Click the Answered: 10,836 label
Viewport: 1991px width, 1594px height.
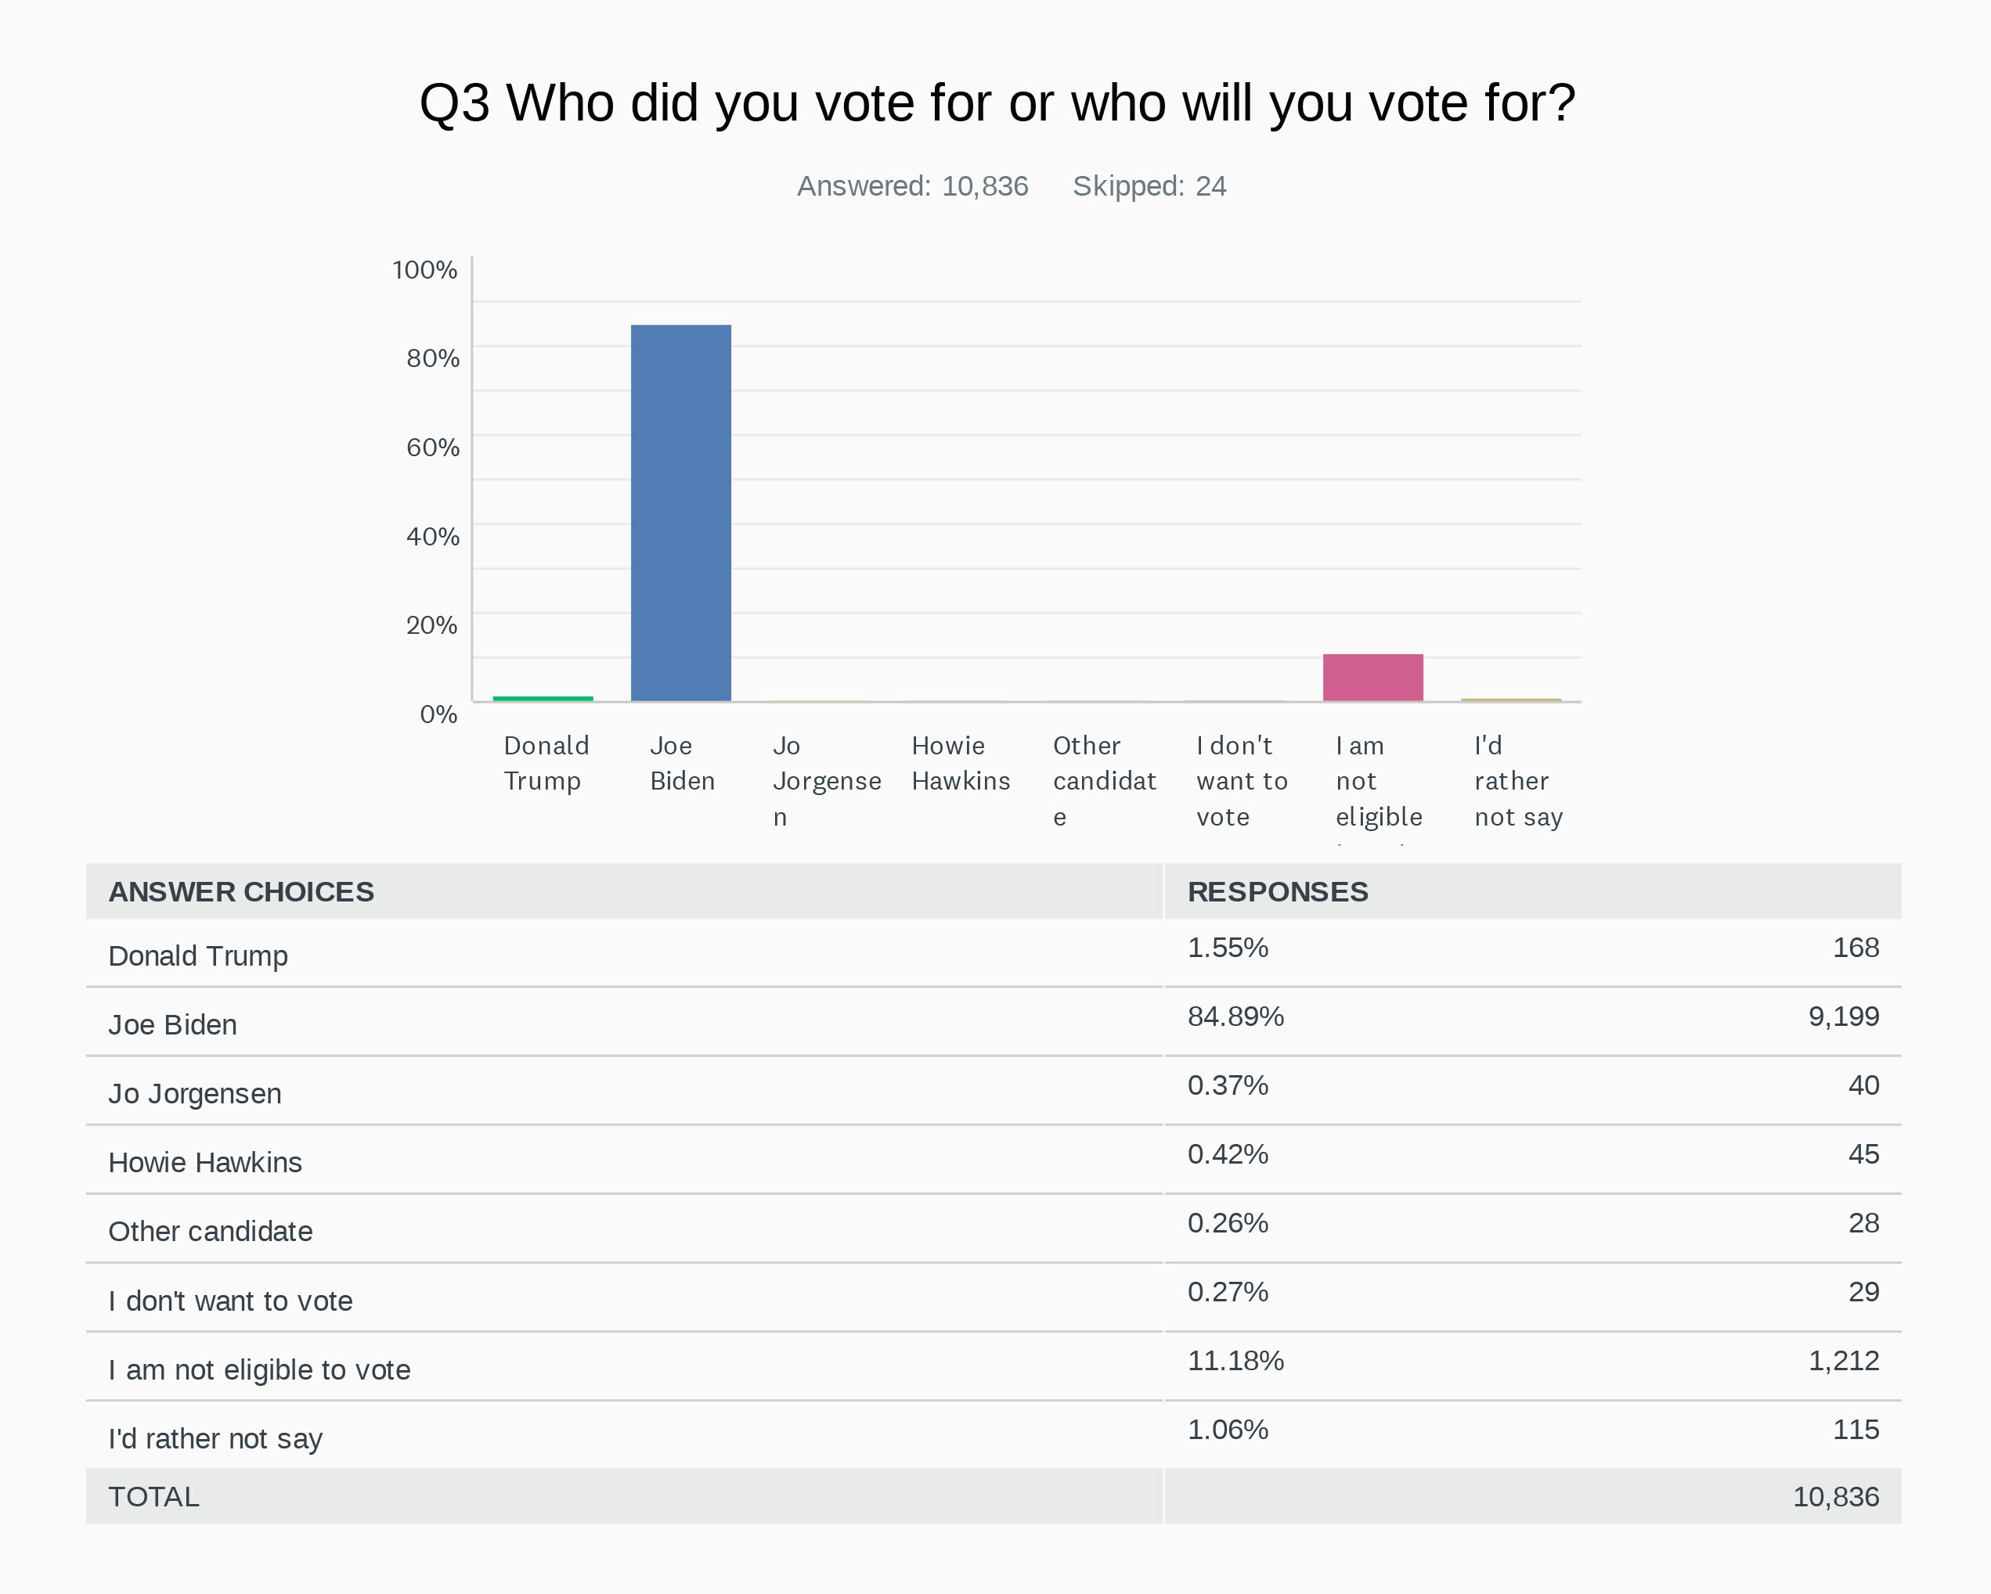[911, 186]
